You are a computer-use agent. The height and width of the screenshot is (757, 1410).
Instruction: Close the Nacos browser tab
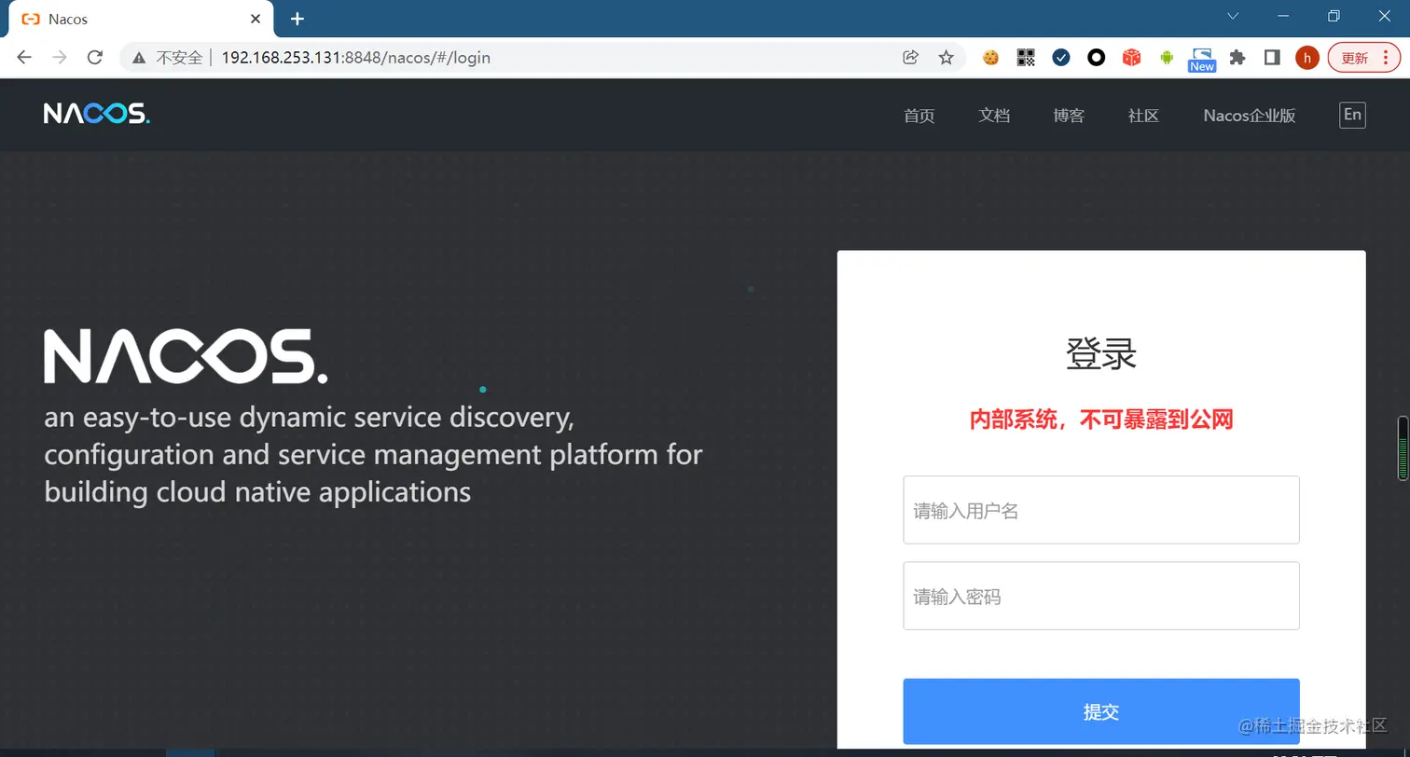(256, 19)
